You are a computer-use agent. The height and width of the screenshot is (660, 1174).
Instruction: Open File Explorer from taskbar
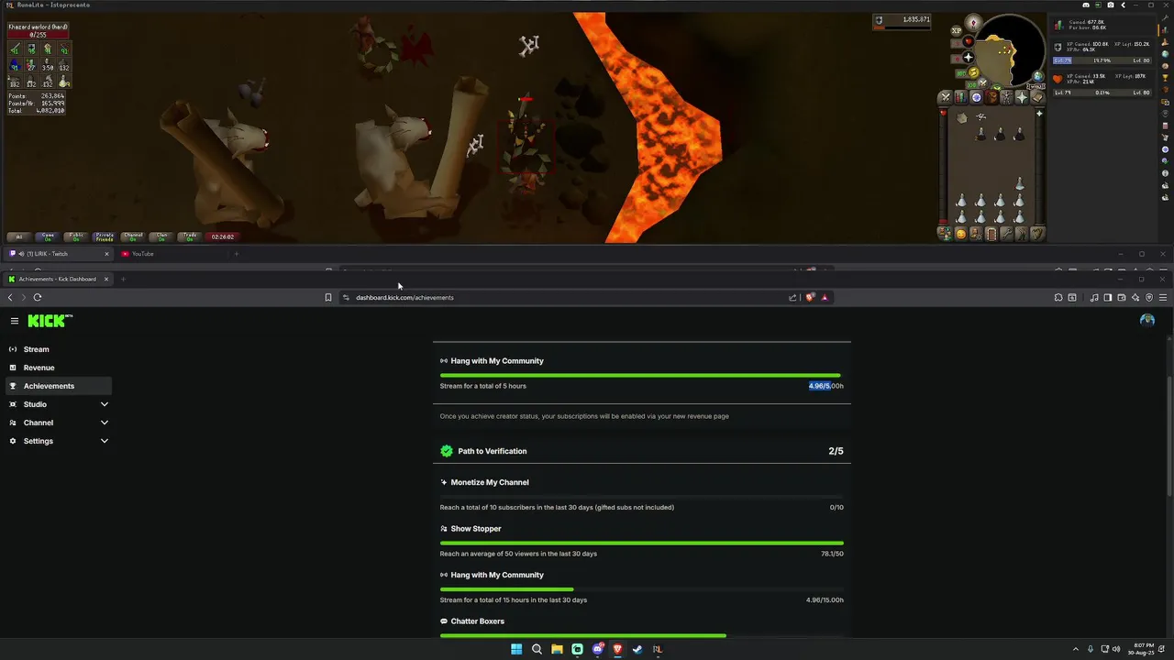(557, 649)
